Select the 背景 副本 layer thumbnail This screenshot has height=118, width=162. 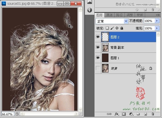(x=105, y=47)
